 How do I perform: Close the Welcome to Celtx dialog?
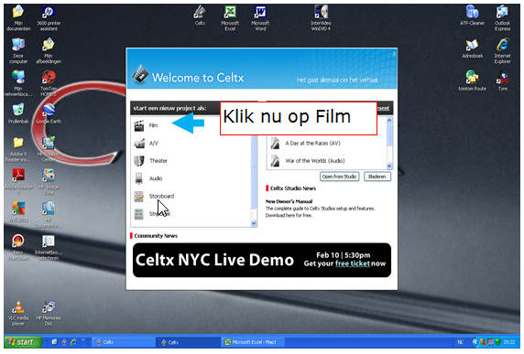point(394,53)
